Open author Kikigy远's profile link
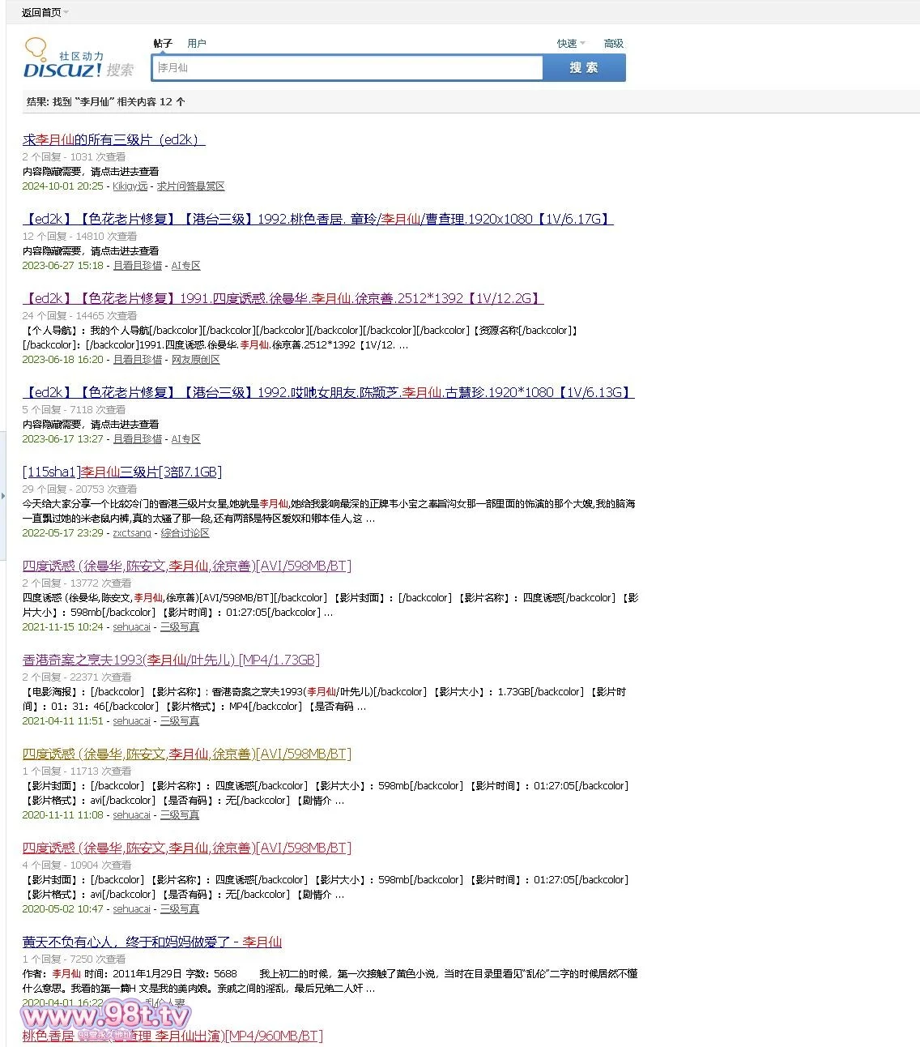The height and width of the screenshot is (1047, 920). 130,186
